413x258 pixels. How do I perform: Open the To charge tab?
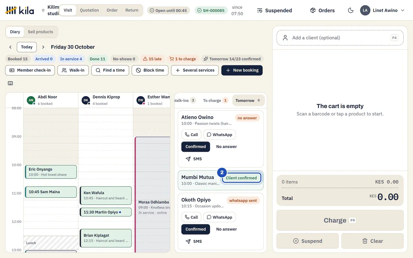(x=215, y=100)
